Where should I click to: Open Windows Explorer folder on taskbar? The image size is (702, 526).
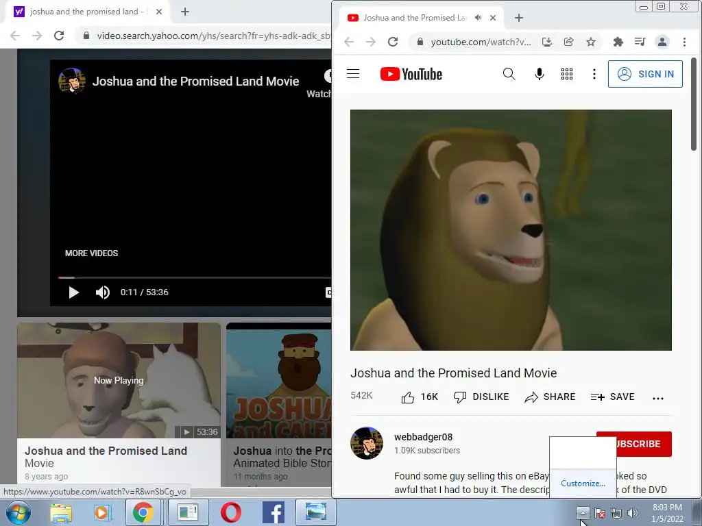click(61, 512)
